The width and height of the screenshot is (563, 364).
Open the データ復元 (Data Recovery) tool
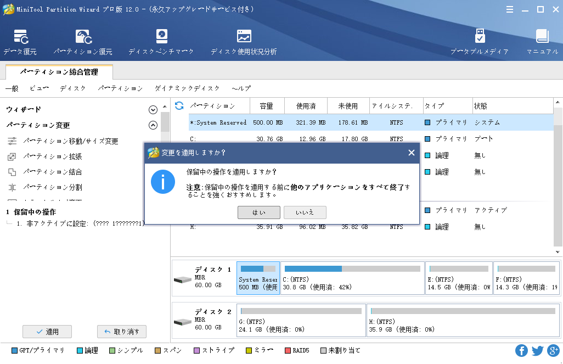pyautogui.click(x=21, y=41)
